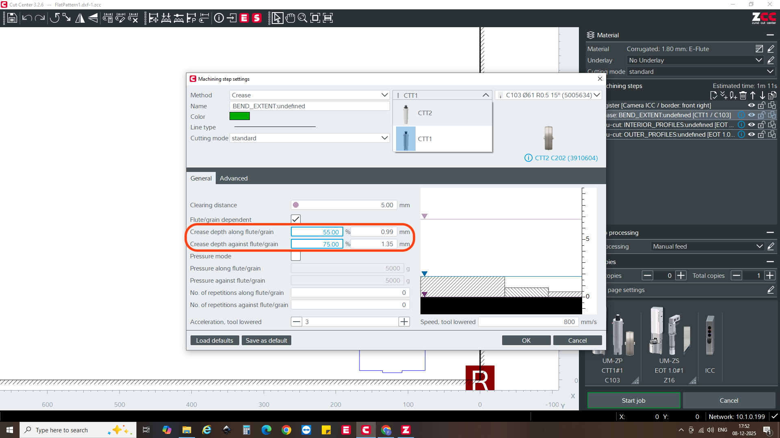780x438 pixels.
Task: Hide the u-cut OUTER_PROFILES step with the eye icon
Action: click(752, 134)
